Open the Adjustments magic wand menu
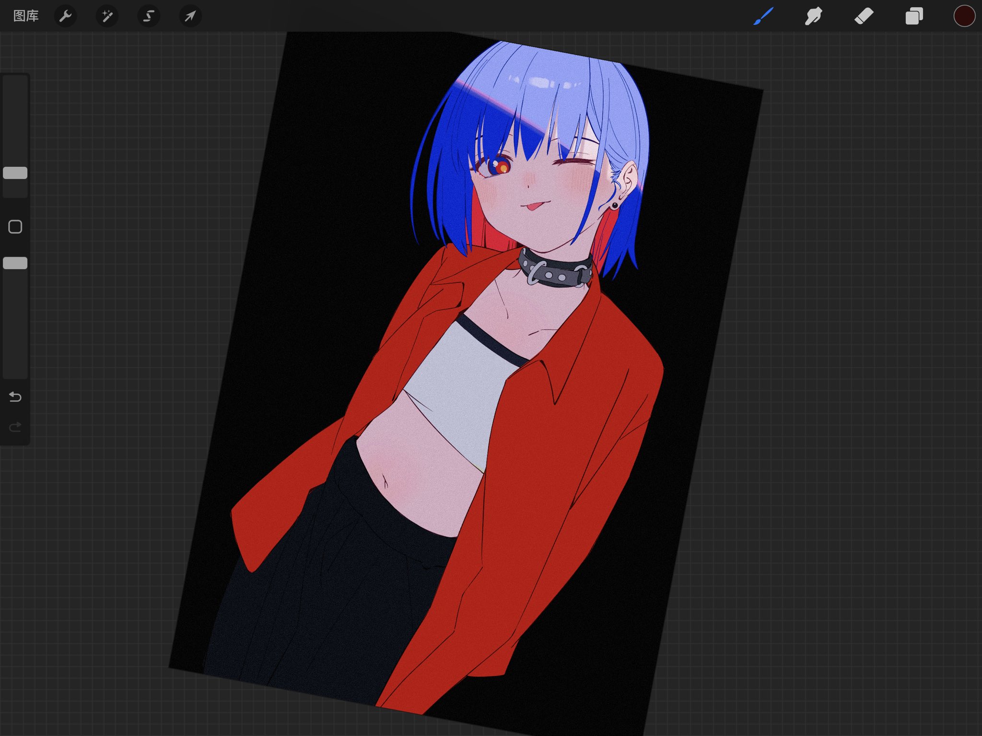 pos(107,16)
